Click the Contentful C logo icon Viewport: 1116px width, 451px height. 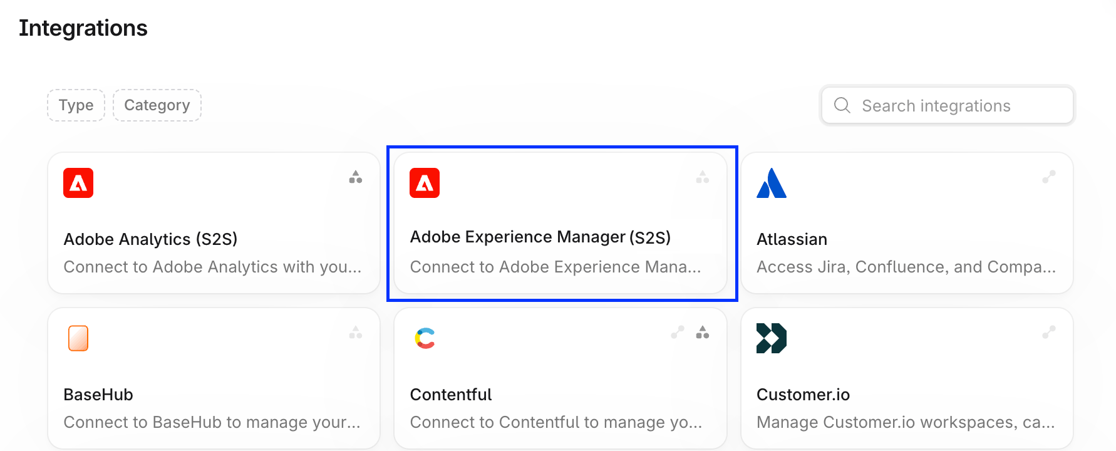(x=425, y=338)
